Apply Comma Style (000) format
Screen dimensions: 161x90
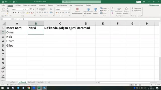coord(63,12)
